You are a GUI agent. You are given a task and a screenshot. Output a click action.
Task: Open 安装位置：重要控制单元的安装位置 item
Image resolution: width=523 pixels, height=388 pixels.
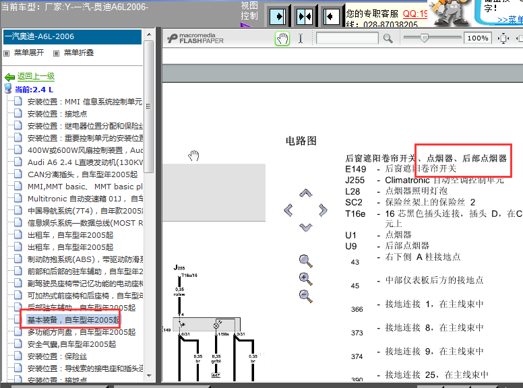(x=85, y=138)
